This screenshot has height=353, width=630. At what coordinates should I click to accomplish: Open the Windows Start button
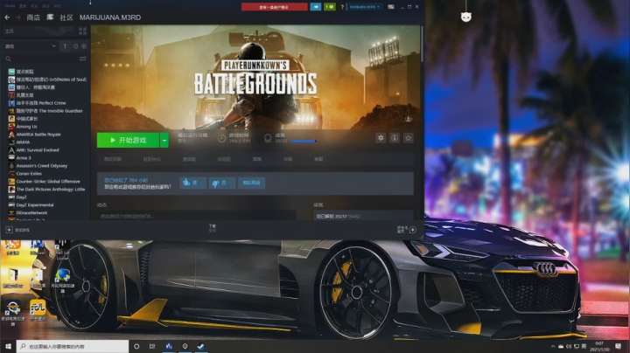8,346
